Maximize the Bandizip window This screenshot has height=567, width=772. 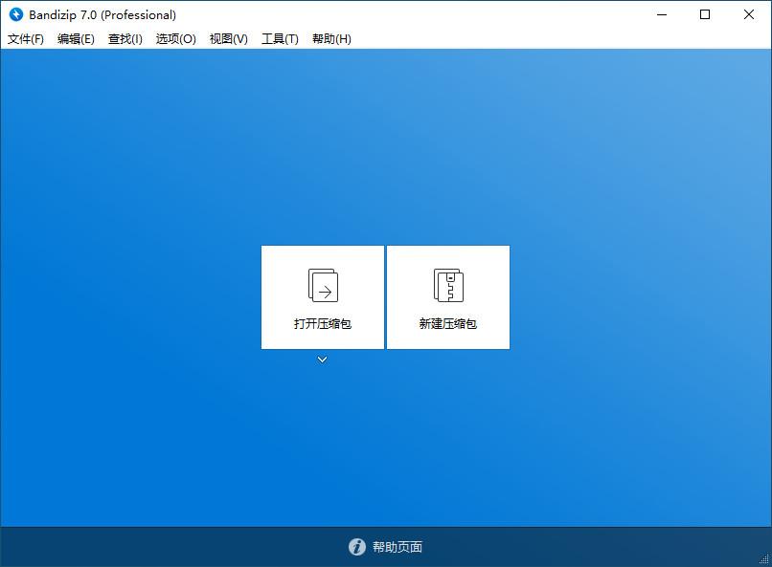tap(705, 15)
